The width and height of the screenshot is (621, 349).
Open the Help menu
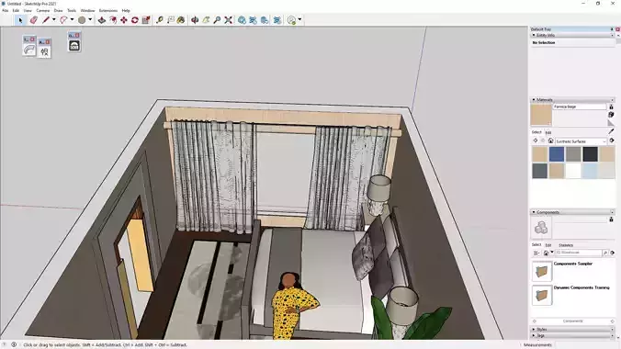[x=126, y=11]
